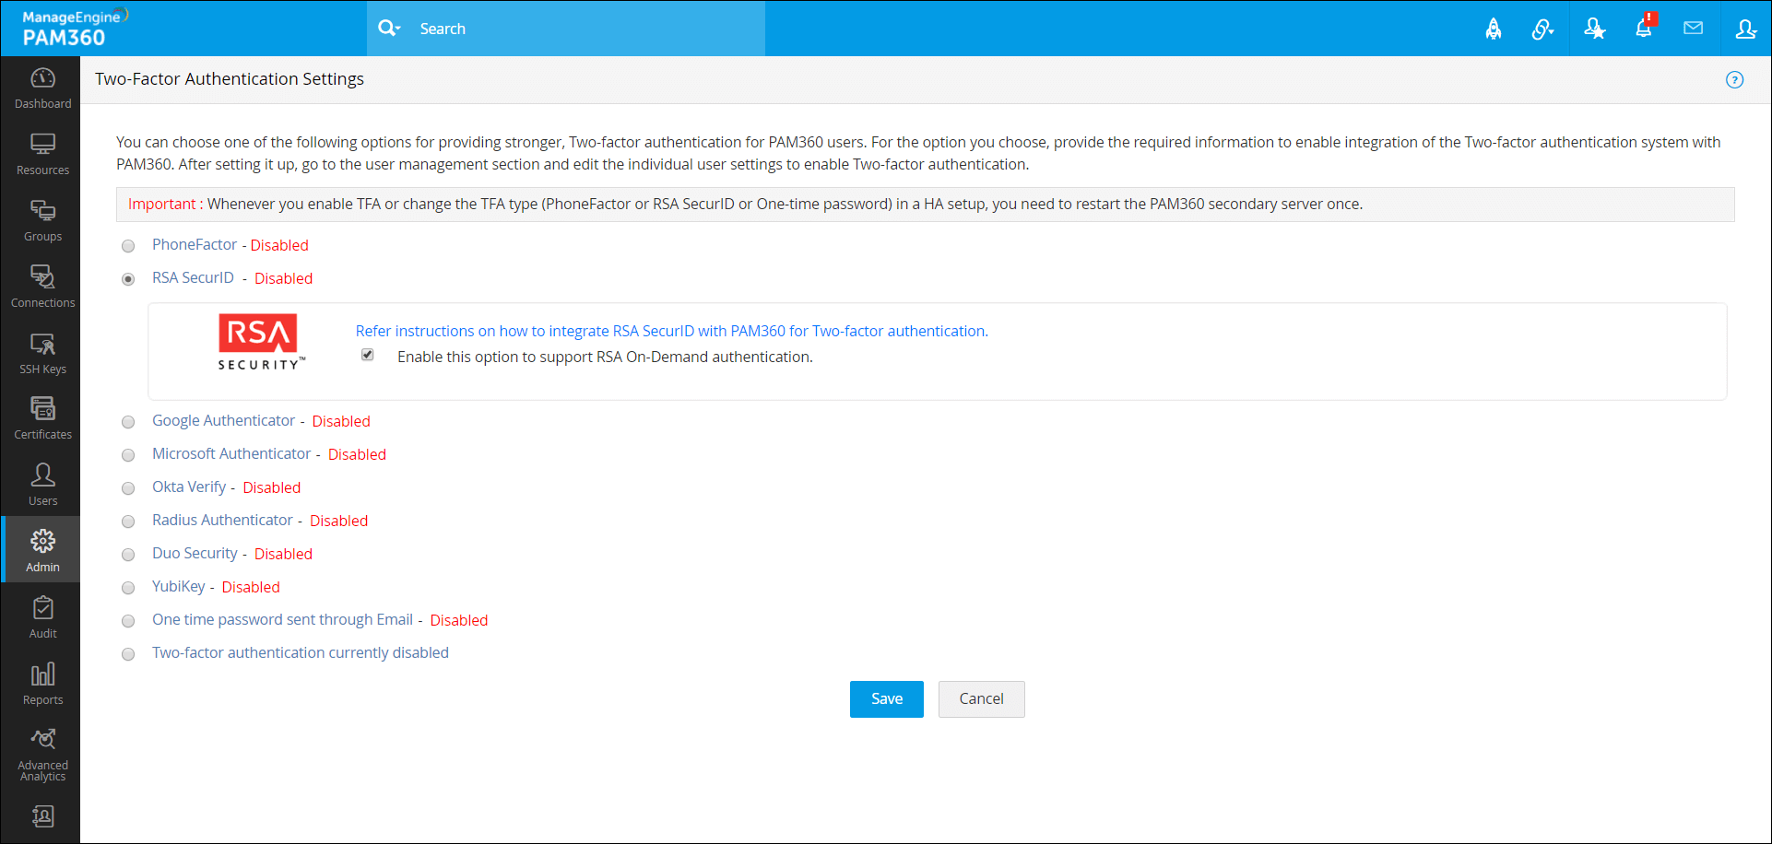The image size is (1772, 844).
Task: Go to Resources in the sidebar
Action: (x=42, y=155)
